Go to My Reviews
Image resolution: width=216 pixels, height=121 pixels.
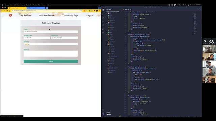pos(26,15)
